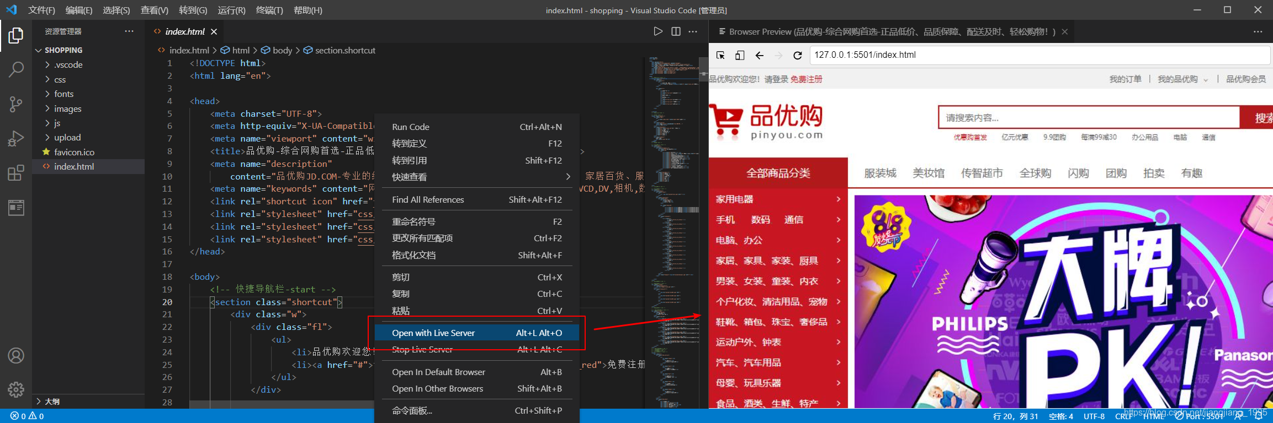Choose Stop Live Server menu entry

477,349
